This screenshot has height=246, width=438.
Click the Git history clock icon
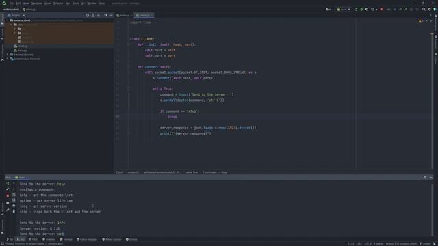click(411, 10)
